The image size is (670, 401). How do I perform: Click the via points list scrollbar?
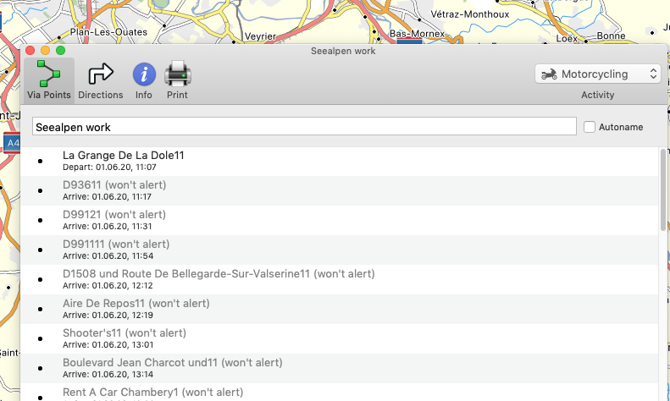(x=662, y=190)
